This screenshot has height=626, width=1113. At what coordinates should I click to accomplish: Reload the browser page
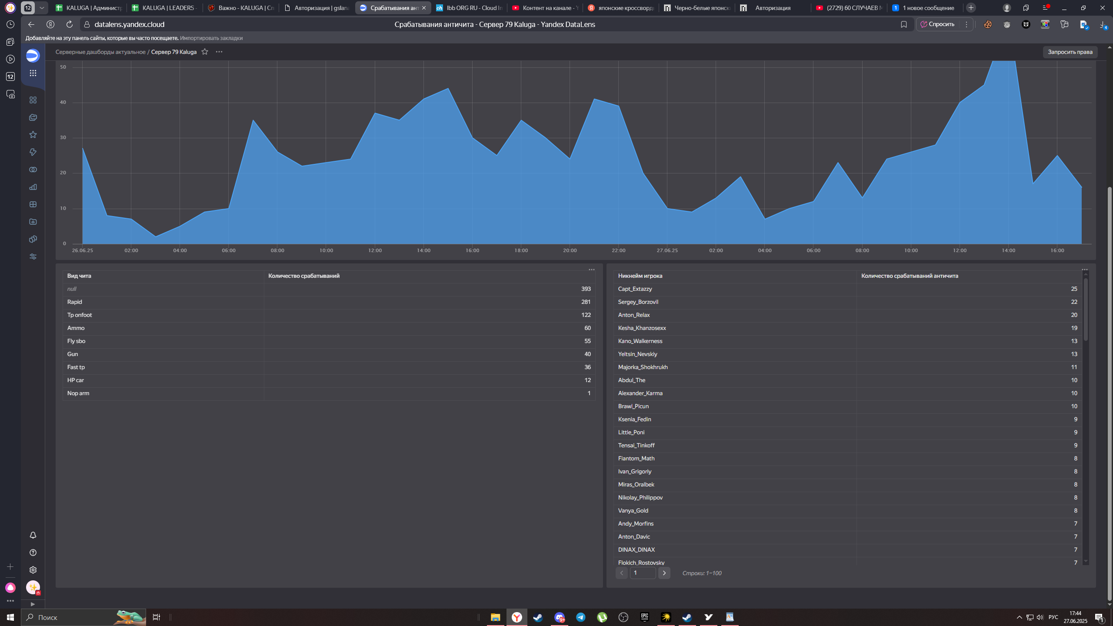tap(69, 24)
